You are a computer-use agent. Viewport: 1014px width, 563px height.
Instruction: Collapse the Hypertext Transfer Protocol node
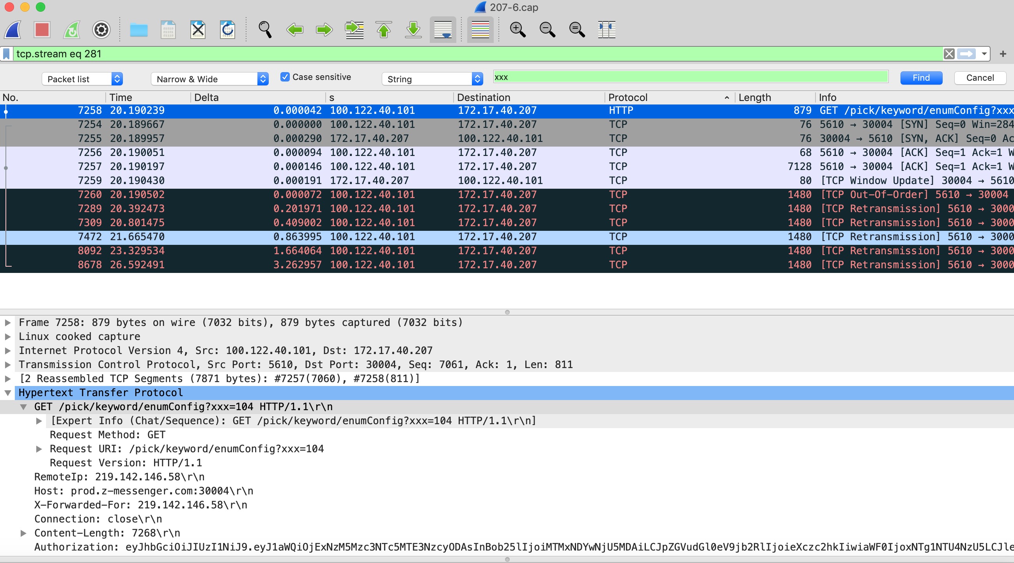click(x=7, y=393)
